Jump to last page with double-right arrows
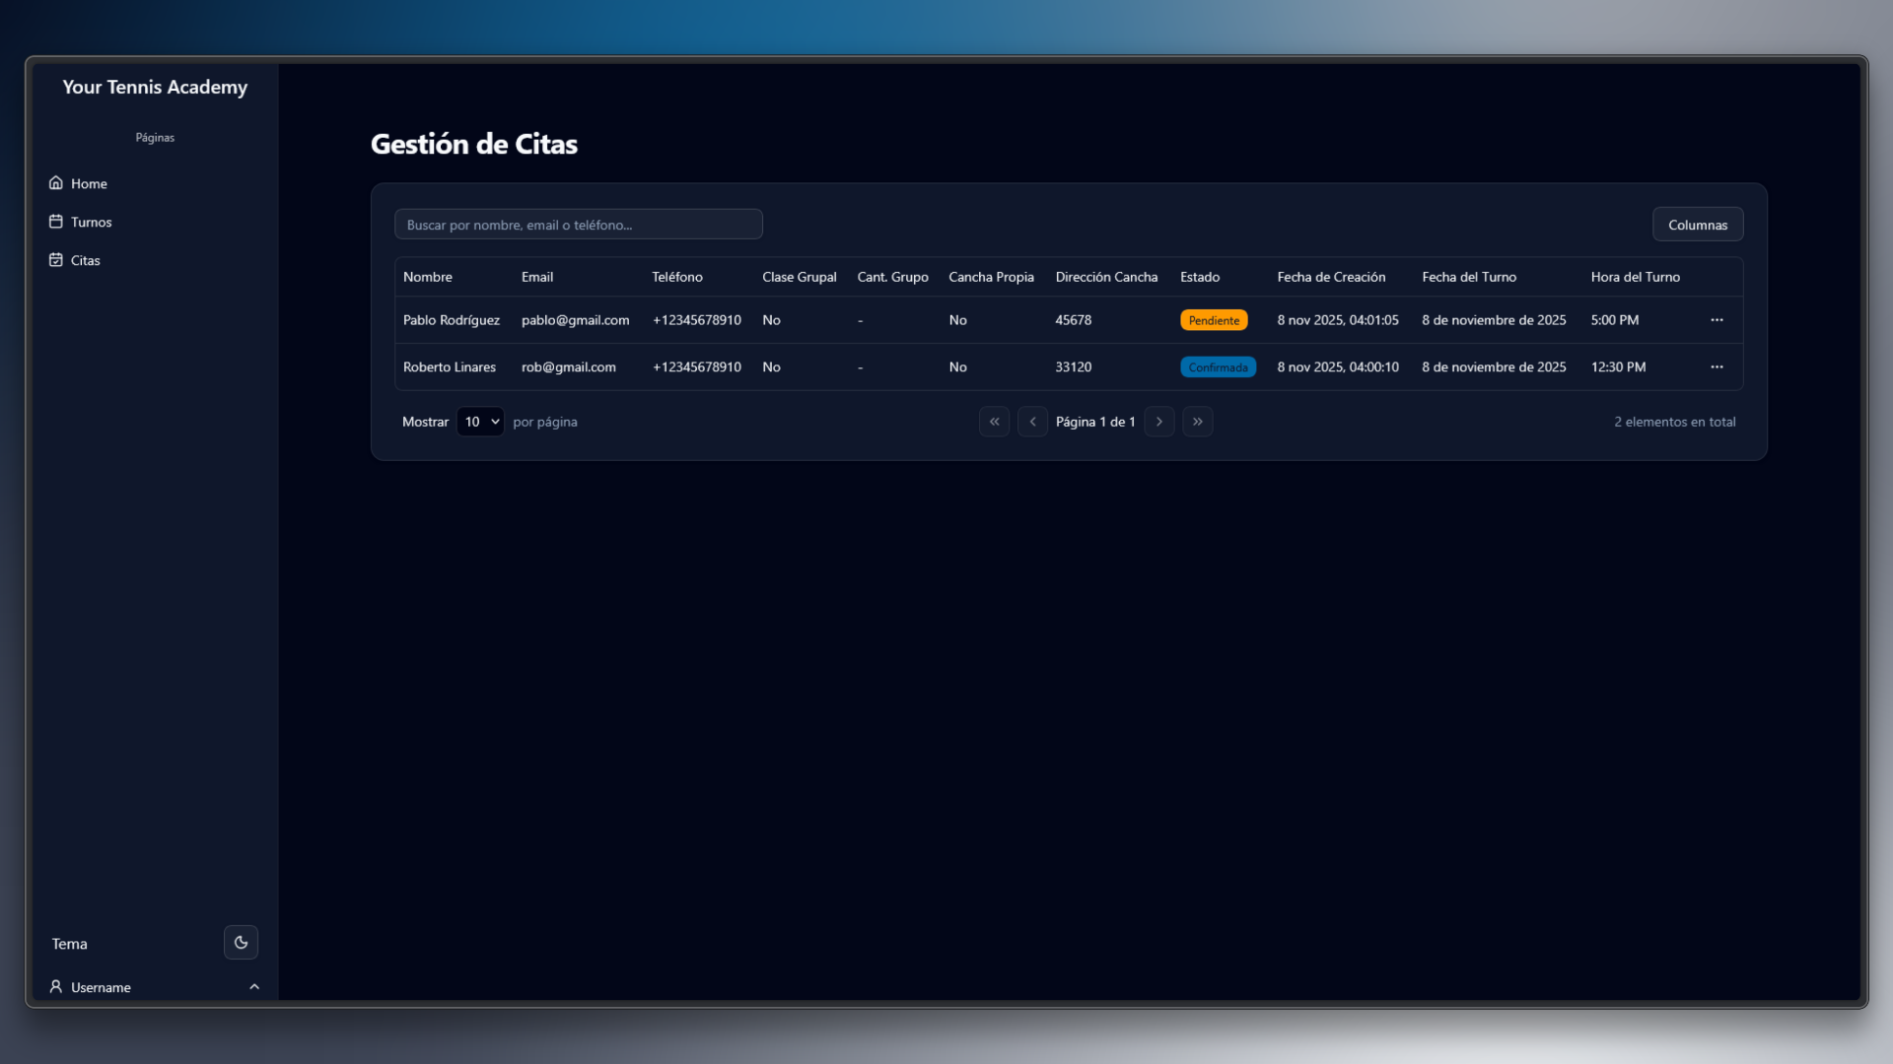This screenshot has height=1064, width=1893. click(1197, 422)
